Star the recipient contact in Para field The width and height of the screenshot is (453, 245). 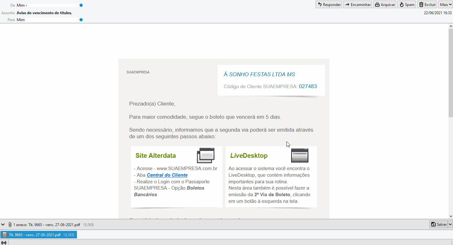pos(81,20)
